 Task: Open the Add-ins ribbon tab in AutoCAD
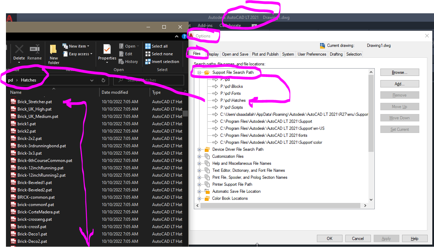(205, 26)
